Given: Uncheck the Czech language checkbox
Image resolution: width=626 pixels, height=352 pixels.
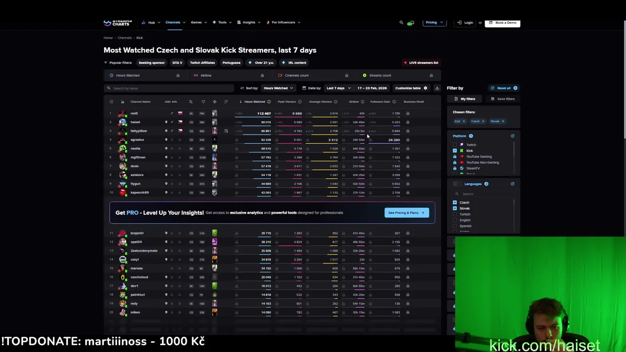Looking at the screenshot, I should point(455,202).
